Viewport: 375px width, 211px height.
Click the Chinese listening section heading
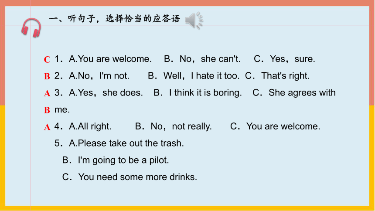(115, 19)
